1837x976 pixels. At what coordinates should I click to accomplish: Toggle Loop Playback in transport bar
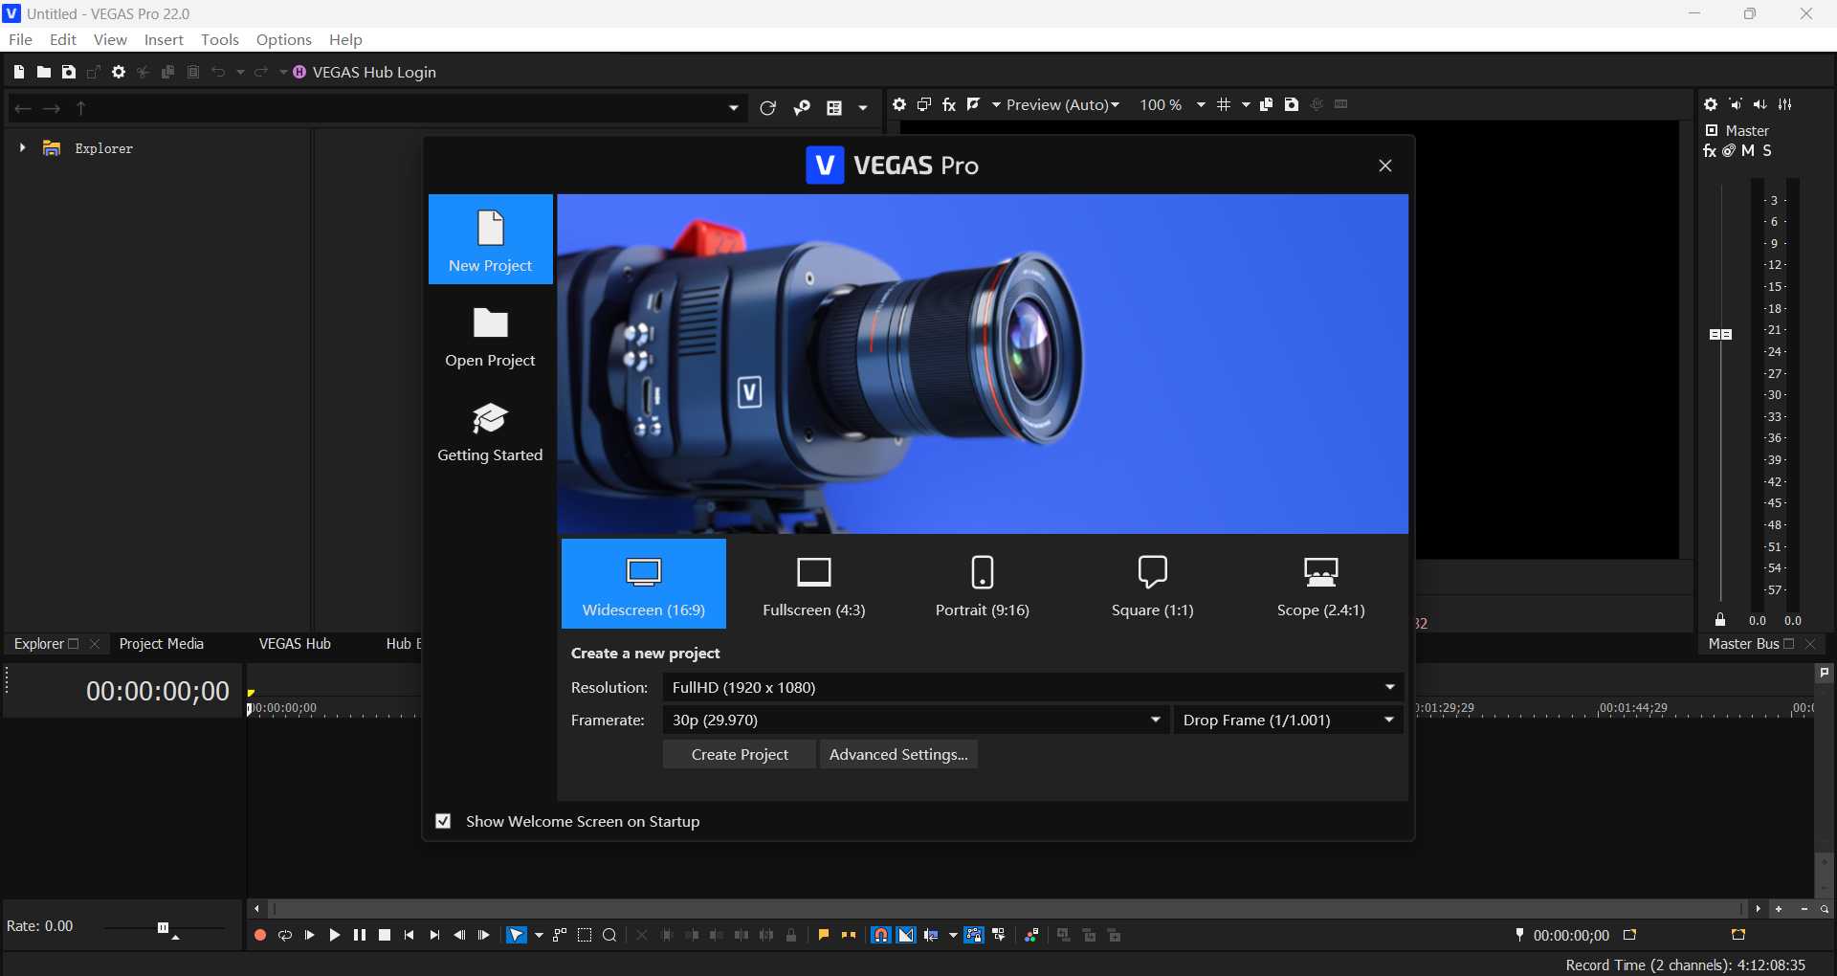tap(284, 935)
